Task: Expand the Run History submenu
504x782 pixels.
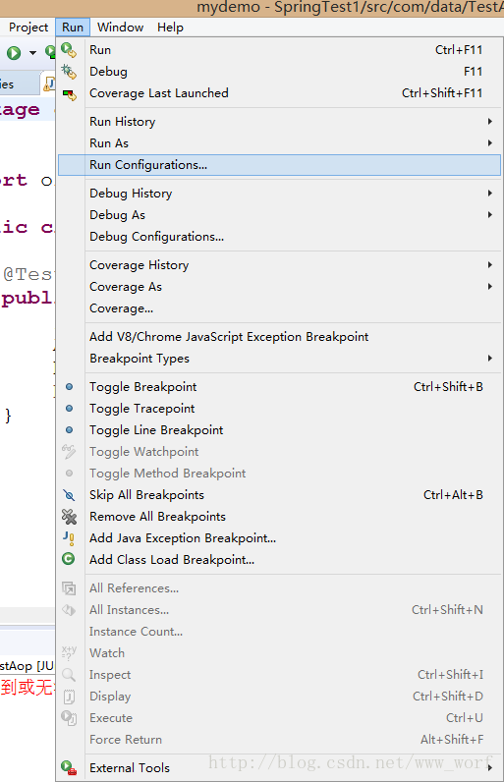Action: 279,122
